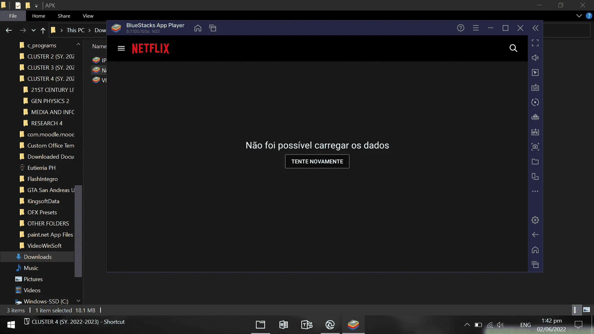Select the c_programs folder
The width and height of the screenshot is (594, 334).
pos(42,45)
